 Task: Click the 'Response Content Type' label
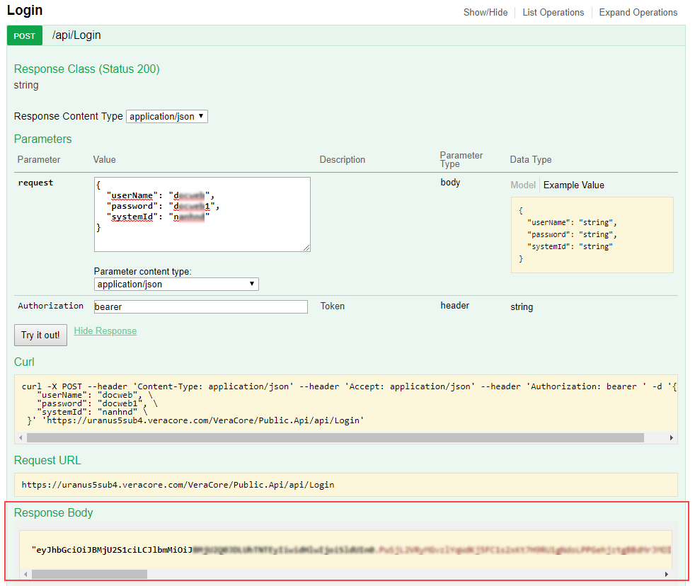coord(68,116)
